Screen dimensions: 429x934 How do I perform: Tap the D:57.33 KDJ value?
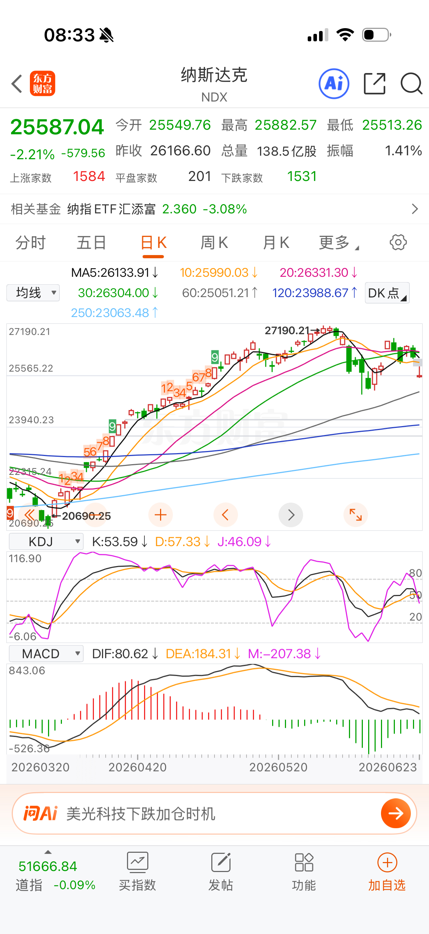[182, 541]
